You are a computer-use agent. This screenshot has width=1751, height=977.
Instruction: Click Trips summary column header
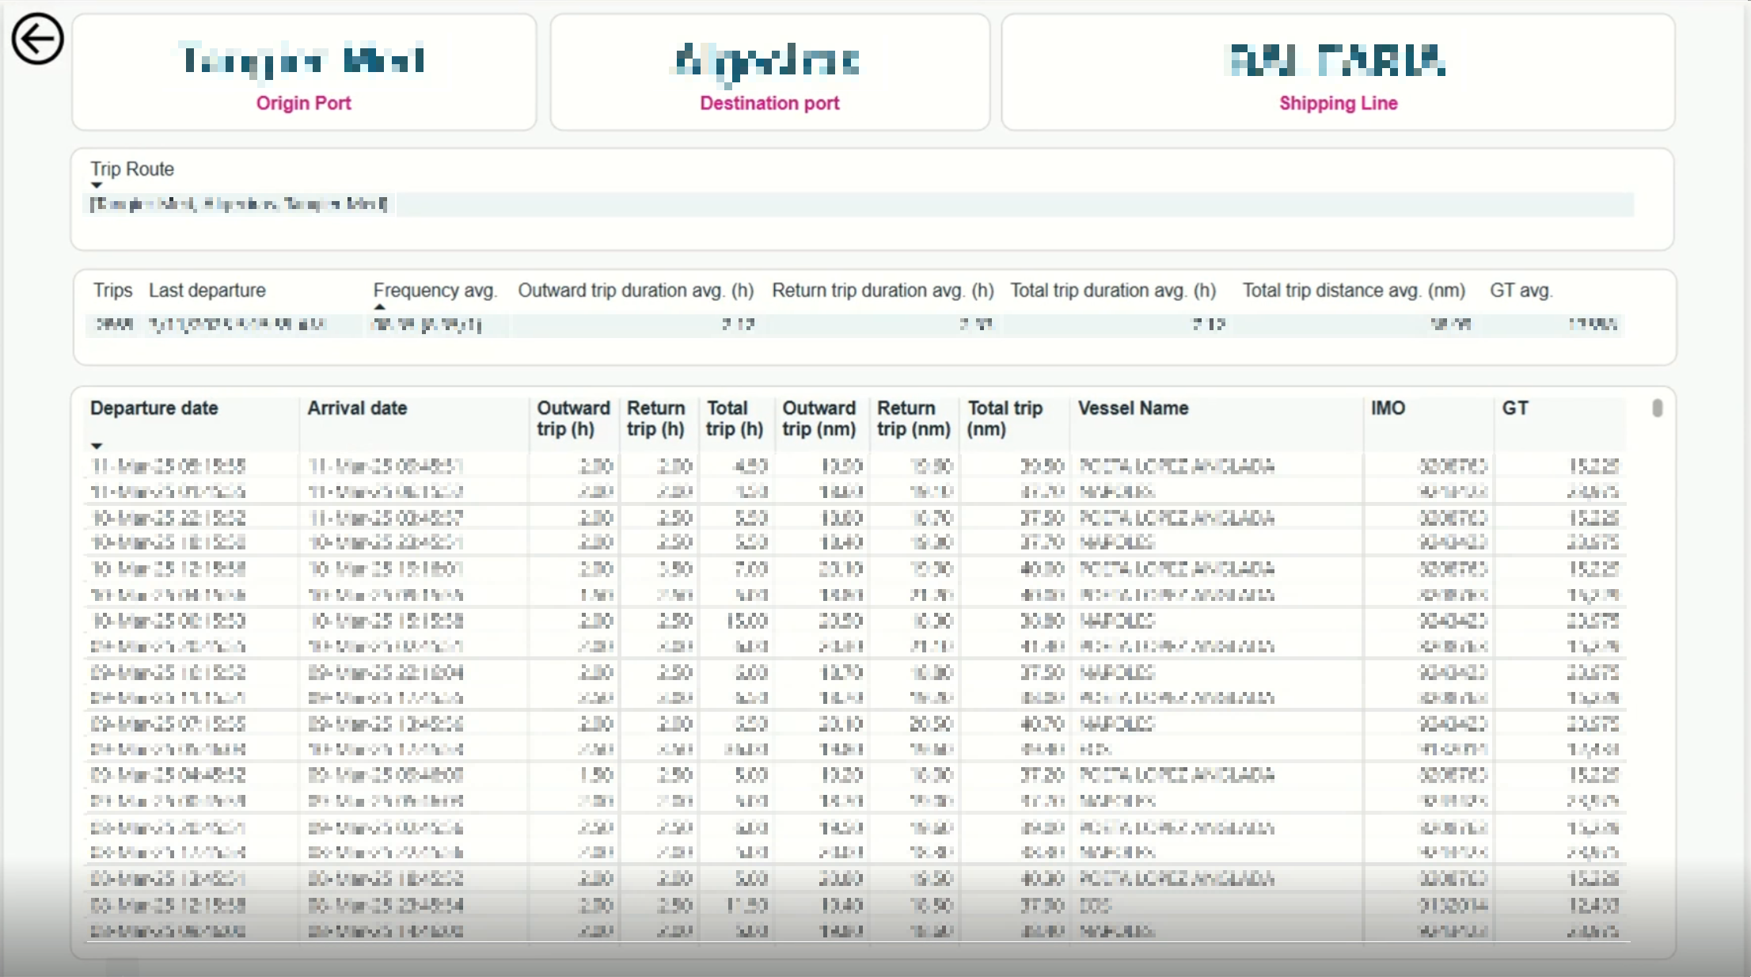tap(112, 291)
